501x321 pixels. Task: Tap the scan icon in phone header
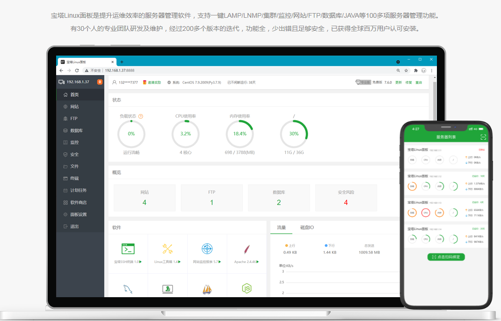point(483,137)
